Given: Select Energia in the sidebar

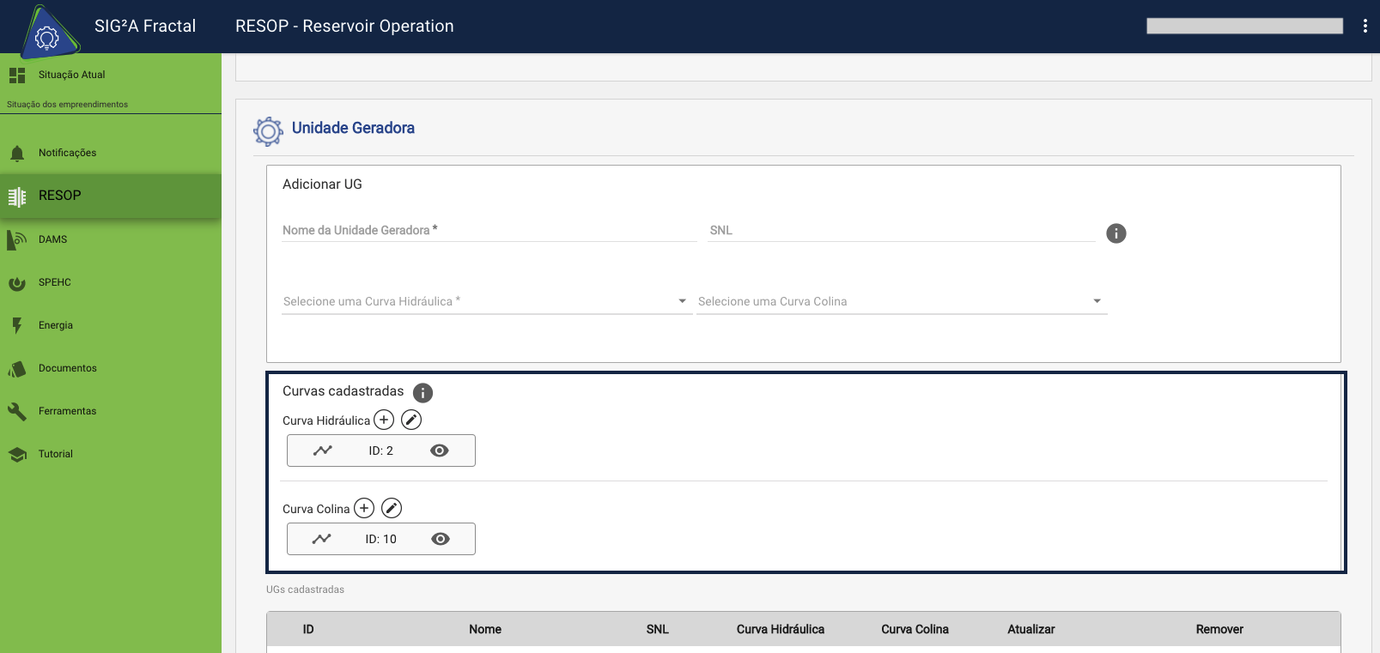Looking at the screenshot, I should (55, 325).
